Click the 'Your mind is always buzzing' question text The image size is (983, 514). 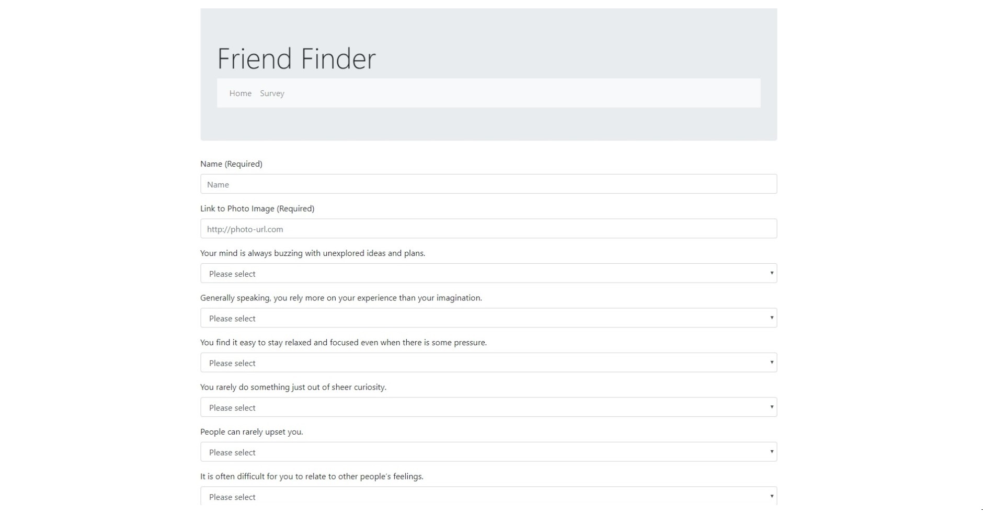tap(313, 253)
